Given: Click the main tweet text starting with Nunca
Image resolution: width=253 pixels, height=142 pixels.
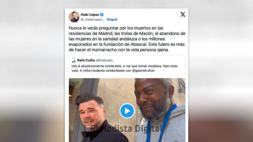Looking at the screenshot, I should click(x=127, y=39).
